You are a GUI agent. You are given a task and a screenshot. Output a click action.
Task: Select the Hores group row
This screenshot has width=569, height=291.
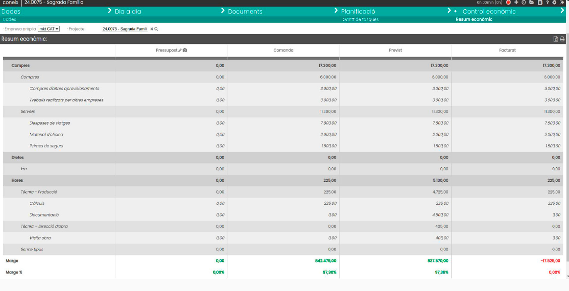(x=17, y=180)
